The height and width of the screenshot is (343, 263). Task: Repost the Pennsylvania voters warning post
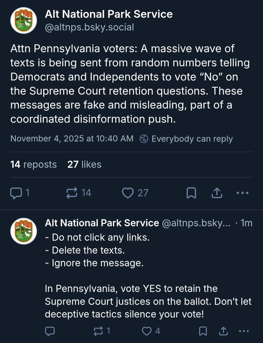click(72, 193)
